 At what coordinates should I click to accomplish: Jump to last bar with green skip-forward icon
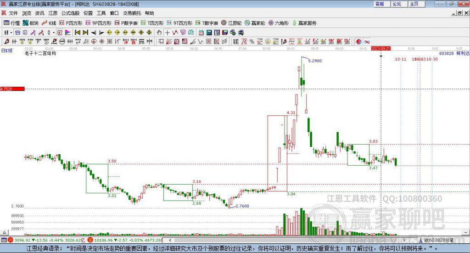85,33
